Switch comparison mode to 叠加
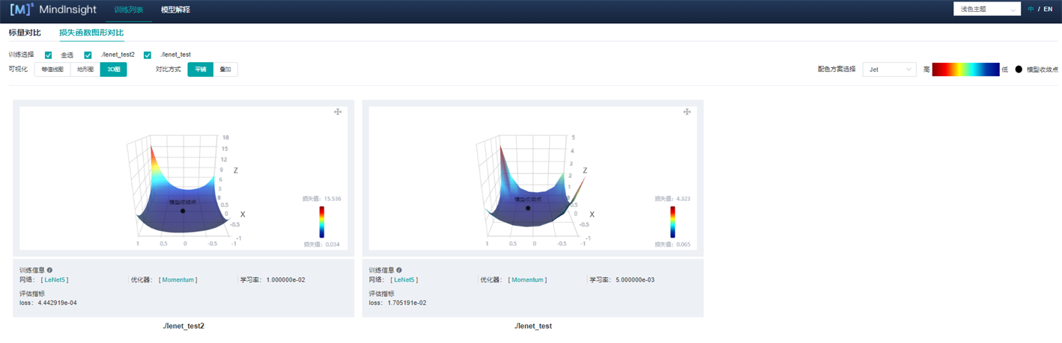The image size is (1062, 343). 225,69
